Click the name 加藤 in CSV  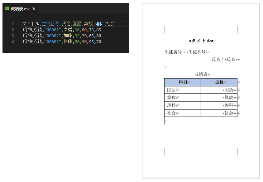(x=68, y=36)
